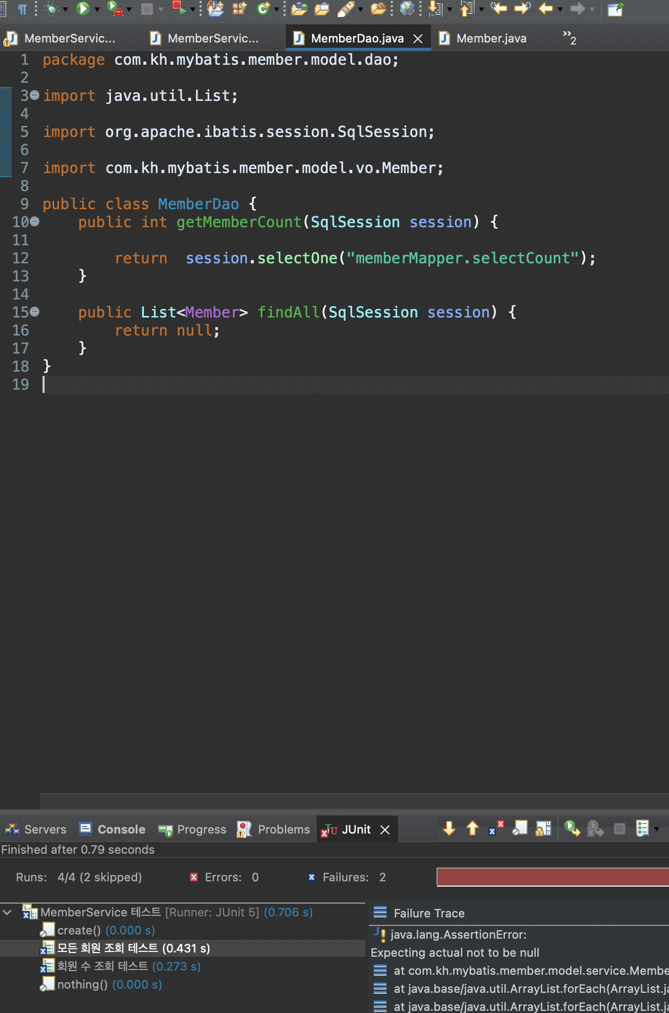Click New Java Project toolbar icon
The height and width of the screenshot is (1013, 669).
[x=216, y=8]
